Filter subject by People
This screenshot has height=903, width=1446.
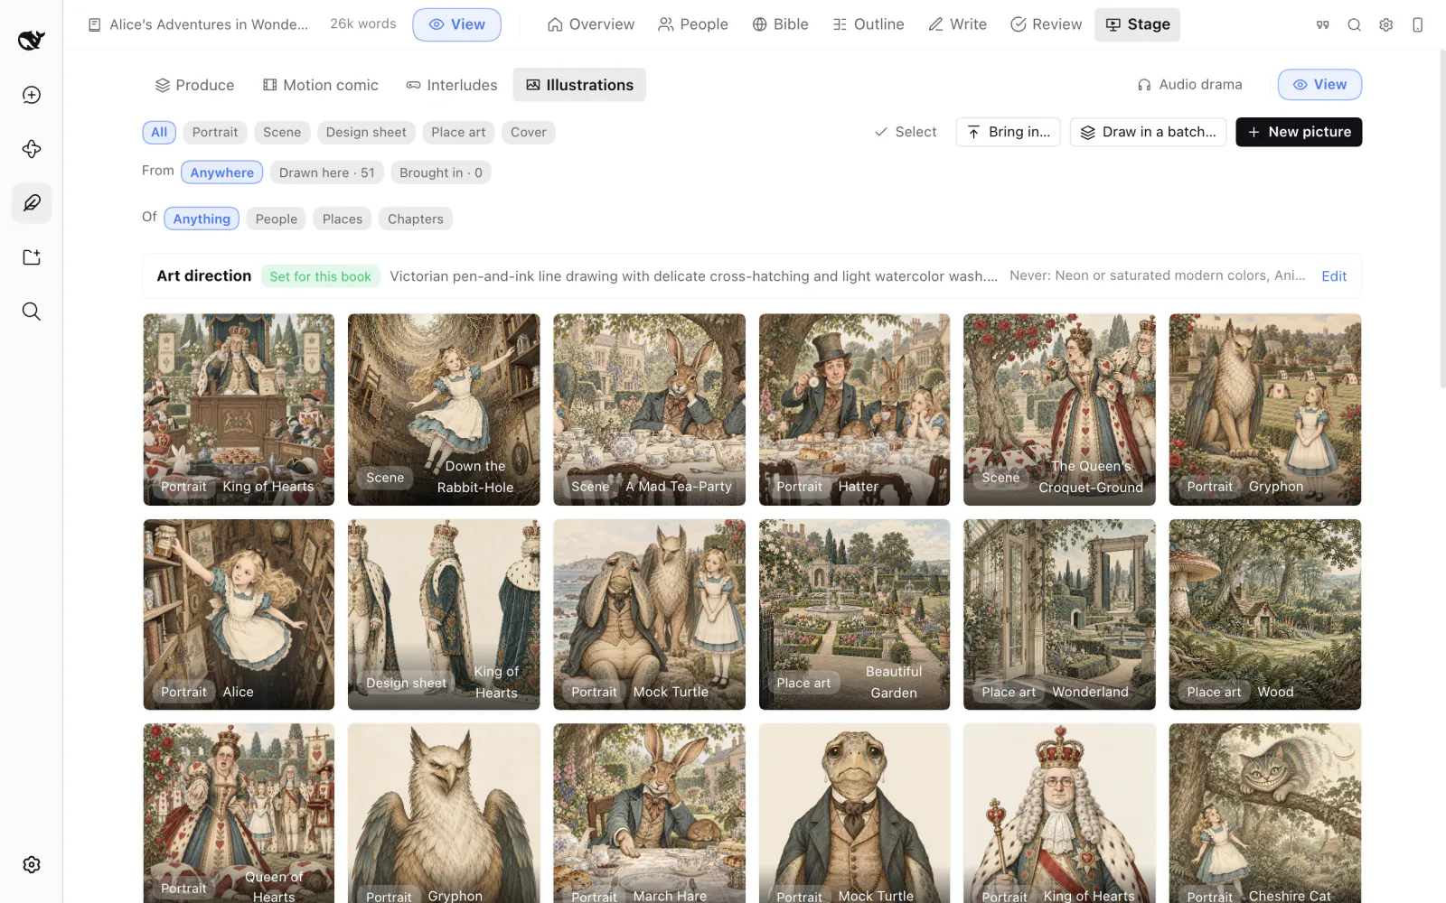[277, 219]
